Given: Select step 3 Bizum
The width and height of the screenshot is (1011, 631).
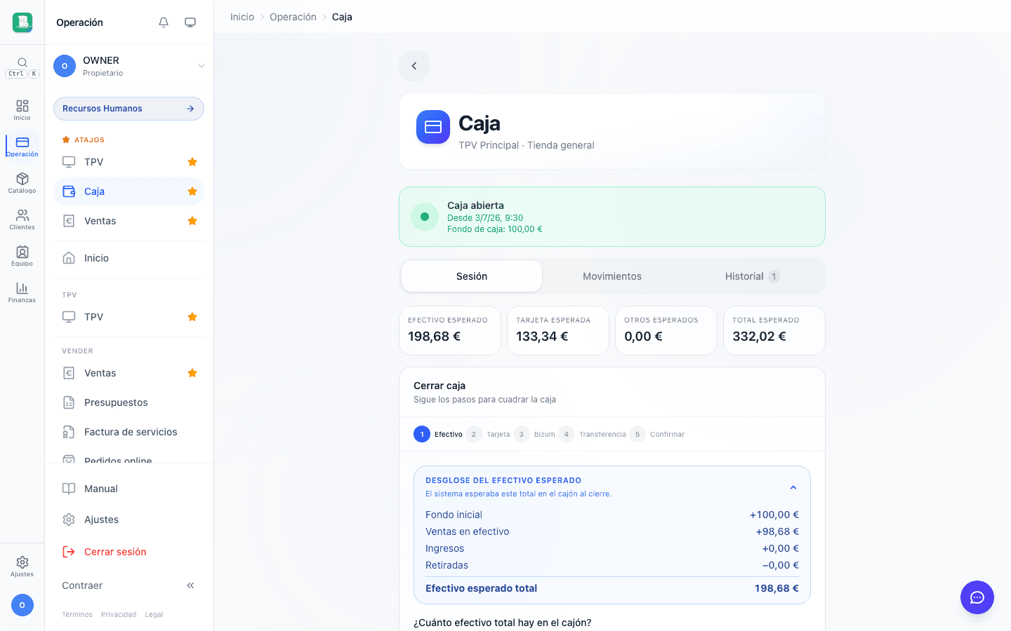Looking at the screenshot, I should coord(534,434).
